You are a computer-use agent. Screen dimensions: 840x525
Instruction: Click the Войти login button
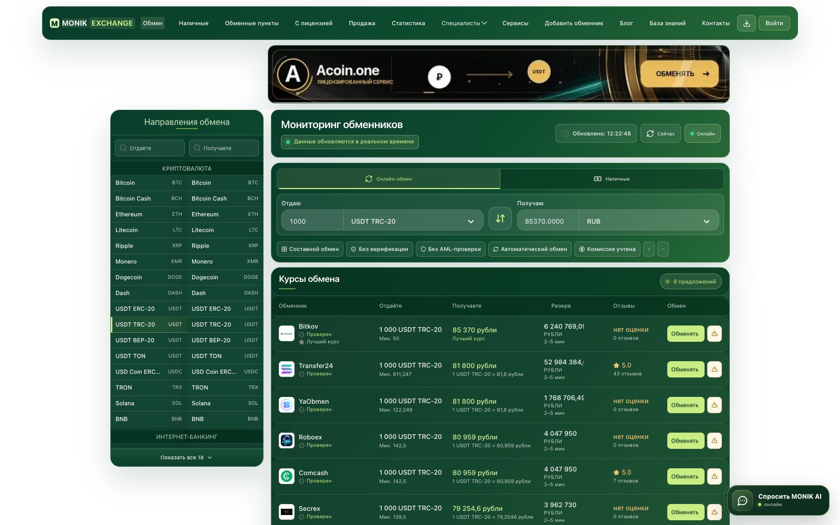click(774, 23)
